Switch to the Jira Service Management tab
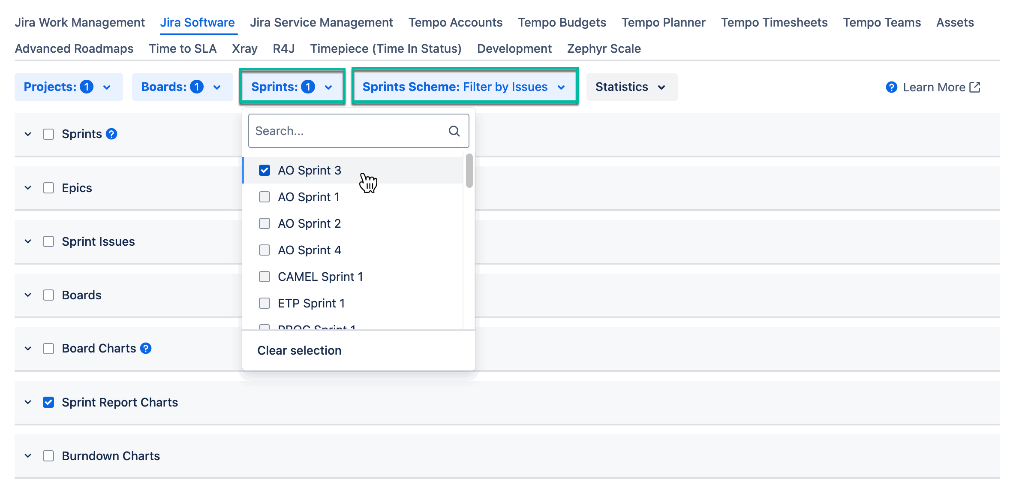The width and height of the screenshot is (1010, 488). [x=322, y=22]
